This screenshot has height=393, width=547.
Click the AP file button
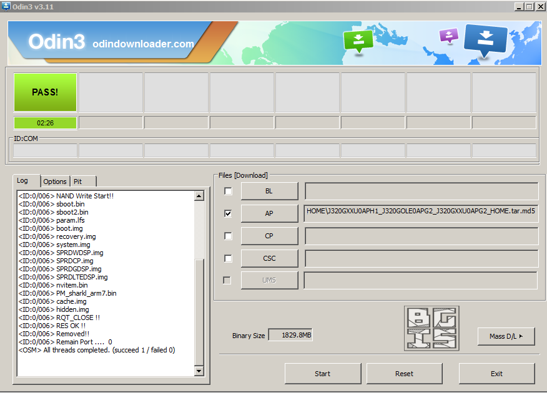pyautogui.click(x=269, y=213)
